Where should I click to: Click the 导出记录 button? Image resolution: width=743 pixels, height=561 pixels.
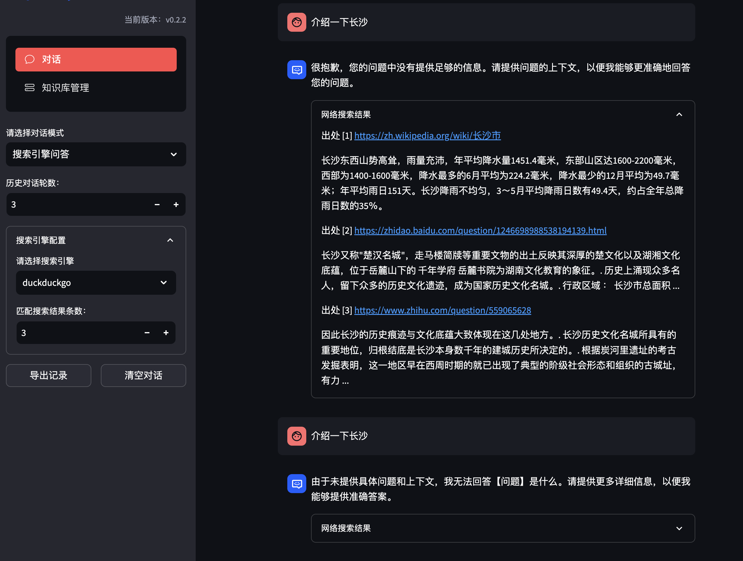coord(48,375)
